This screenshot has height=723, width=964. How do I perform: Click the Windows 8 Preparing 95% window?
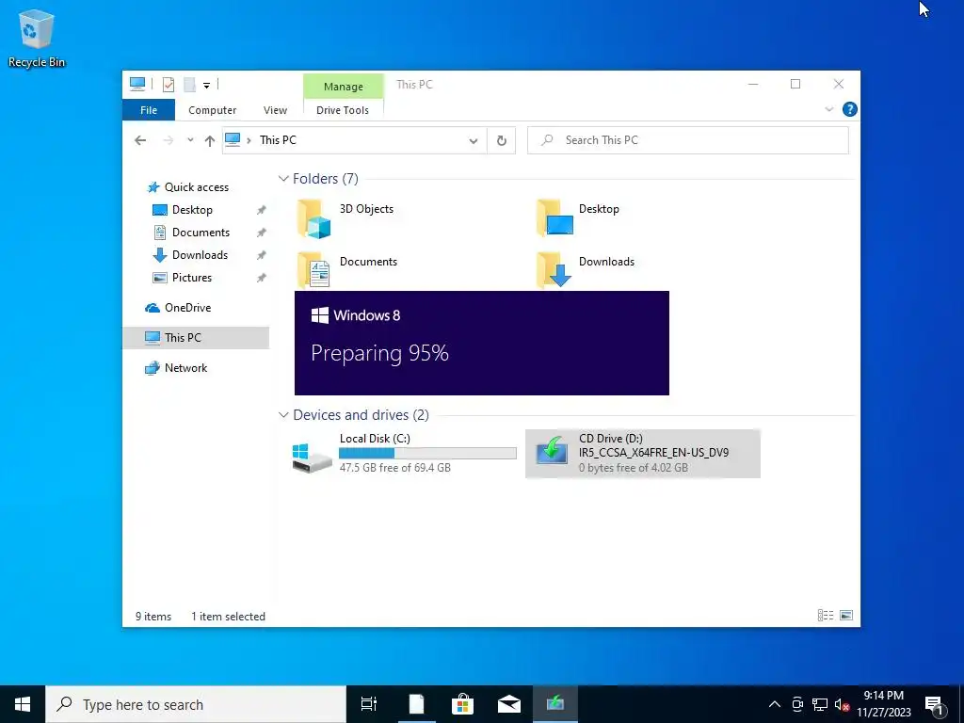click(x=482, y=343)
